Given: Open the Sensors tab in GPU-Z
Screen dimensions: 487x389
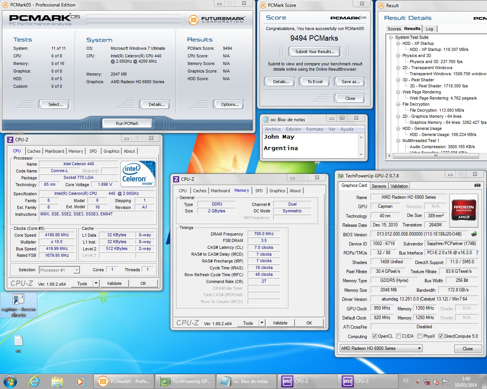Looking at the screenshot, I should pyautogui.click(x=379, y=186).
